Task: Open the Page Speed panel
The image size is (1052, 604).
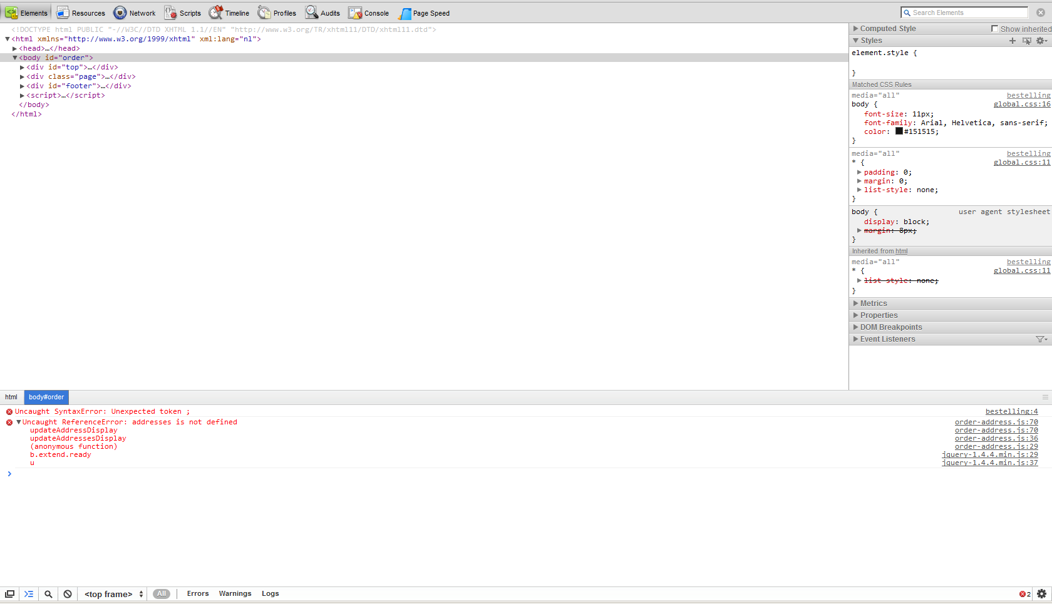Action: tap(424, 13)
